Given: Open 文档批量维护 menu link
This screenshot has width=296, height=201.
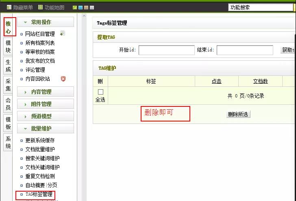Looking at the screenshot, I should click(40, 149).
